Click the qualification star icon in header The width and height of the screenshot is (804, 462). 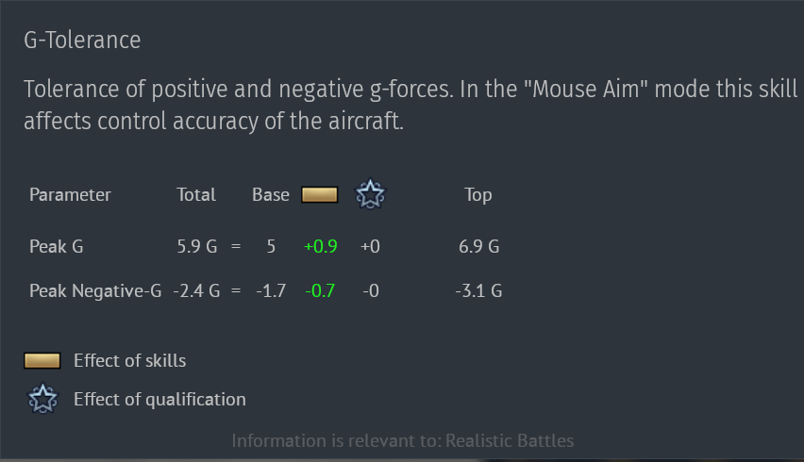pyautogui.click(x=370, y=194)
